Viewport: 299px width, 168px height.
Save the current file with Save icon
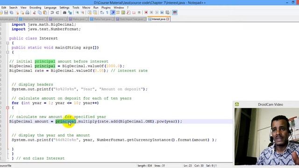pyautogui.click(x=6, y=13)
